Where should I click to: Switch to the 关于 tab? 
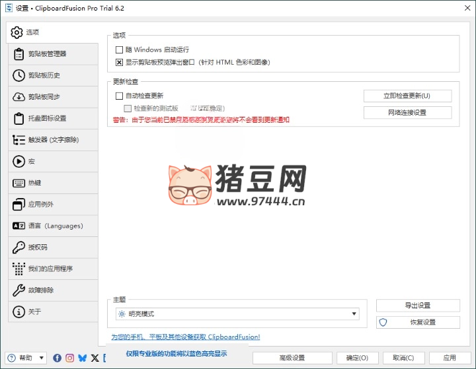tap(53, 312)
